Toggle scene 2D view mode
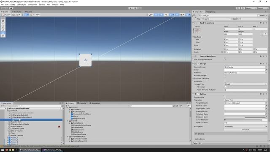This screenshot has width=270, height=152. pyautogui.click(x=156, y=15)
